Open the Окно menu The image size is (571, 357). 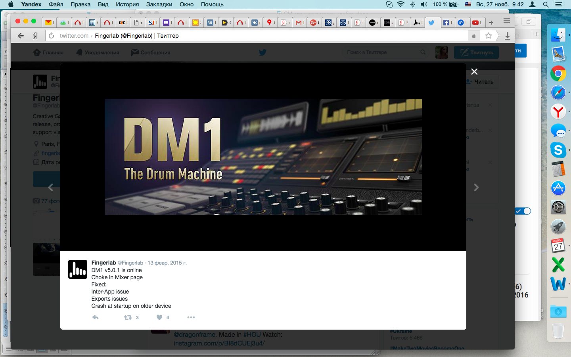click(x=186, y=4)
